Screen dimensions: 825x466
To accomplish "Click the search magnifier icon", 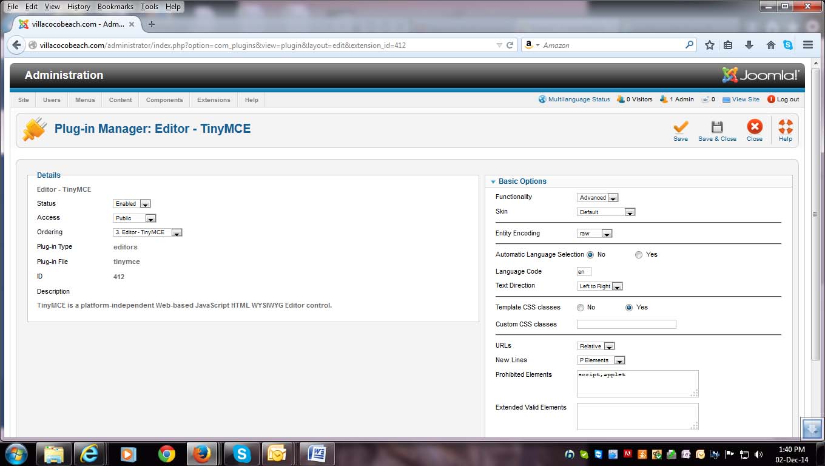I will pyautogui.click(x=689, y=45).
